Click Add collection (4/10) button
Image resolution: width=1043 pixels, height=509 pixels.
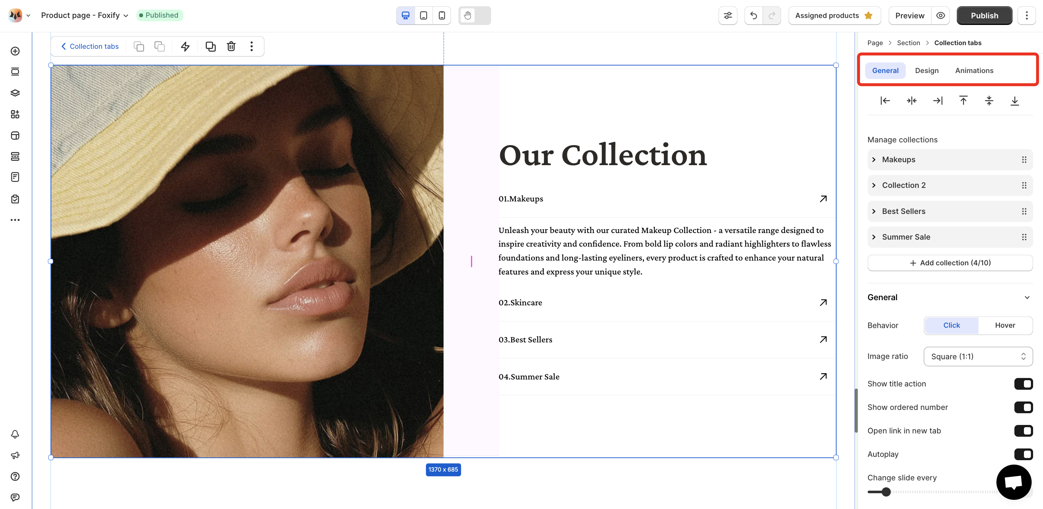click(x=950, y=263)
